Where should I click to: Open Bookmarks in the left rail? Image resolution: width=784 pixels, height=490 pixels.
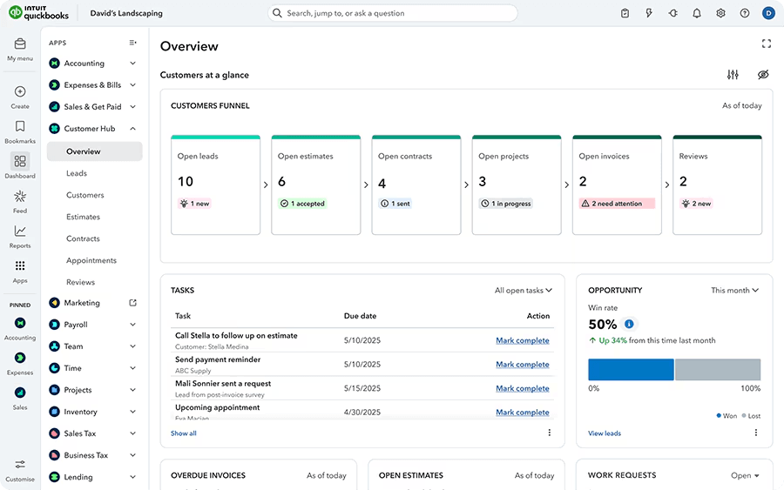(x=20, y=127)
